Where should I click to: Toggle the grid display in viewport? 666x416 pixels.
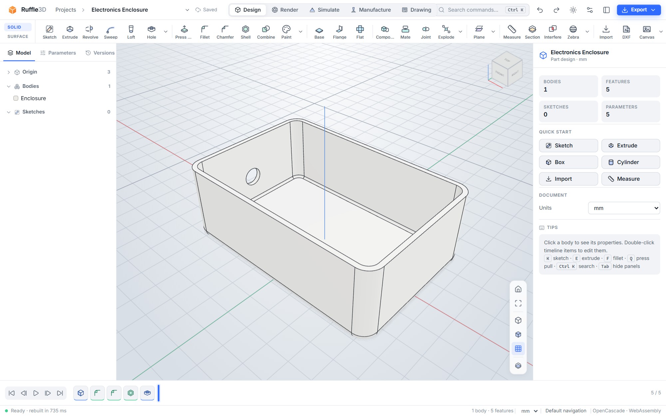518,348
